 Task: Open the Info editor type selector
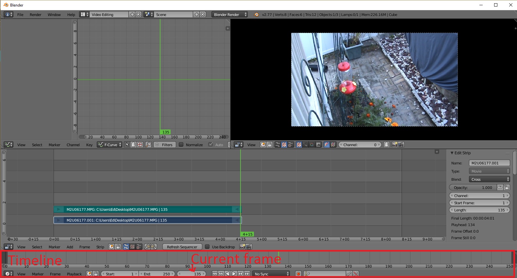click(8, 14)
